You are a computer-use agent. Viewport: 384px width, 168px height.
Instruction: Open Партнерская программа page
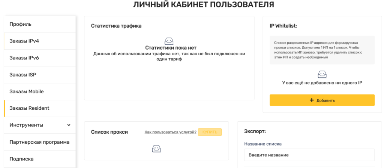coord(40,142)
